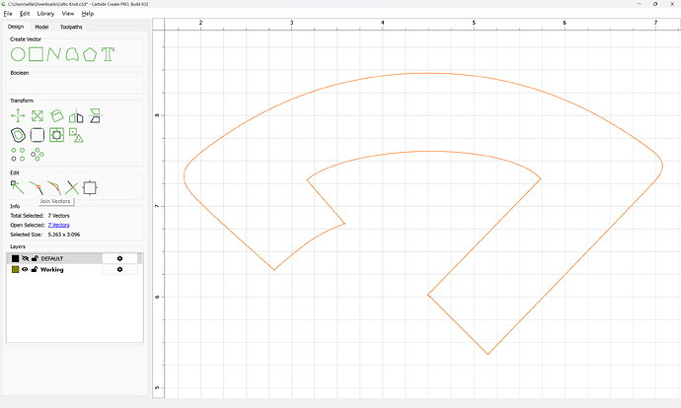This screenshot has height=408, width=681.
Task: Click the '7 Vectors' open selected link
Action: pyautogui.click(x=59, y=225)
